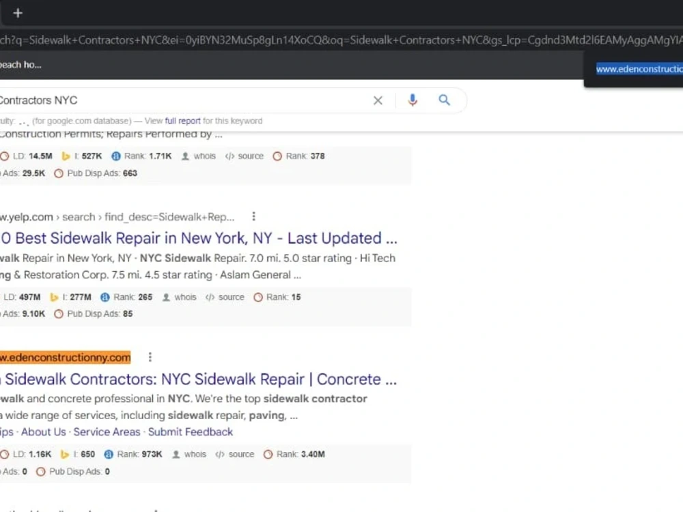Visit the About Us sitelink
This screenshot has height=512, width=683.
point(44,432)
